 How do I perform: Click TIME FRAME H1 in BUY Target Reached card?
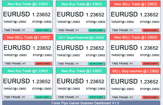click(x=68, y=64)
